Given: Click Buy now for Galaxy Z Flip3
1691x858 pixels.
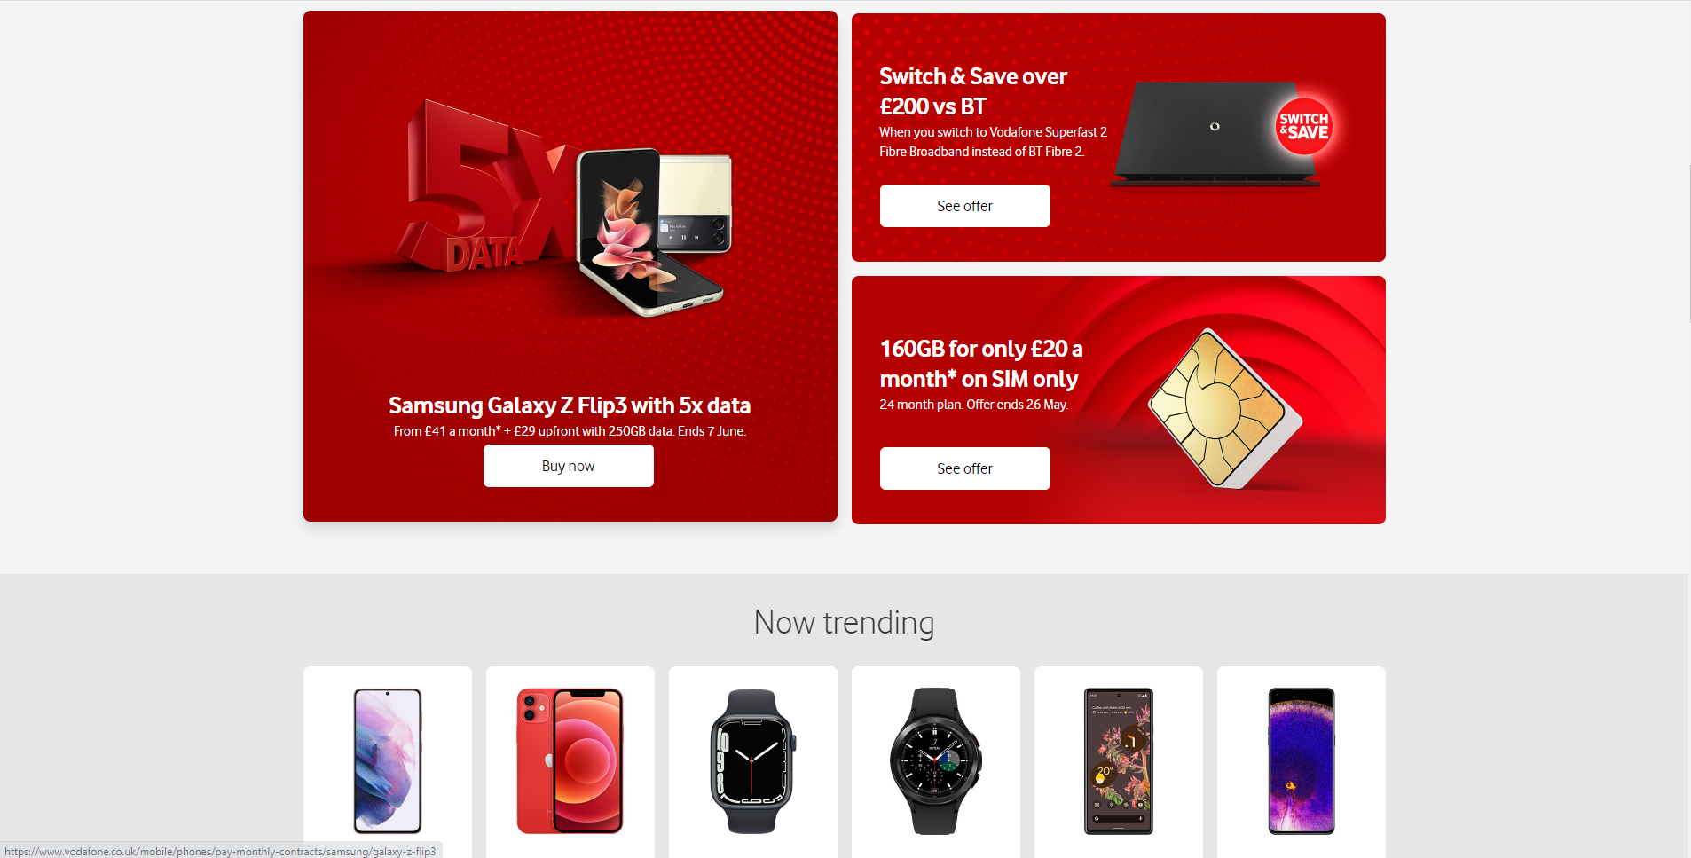Looking at the screenshot, I should pos(568,466).
